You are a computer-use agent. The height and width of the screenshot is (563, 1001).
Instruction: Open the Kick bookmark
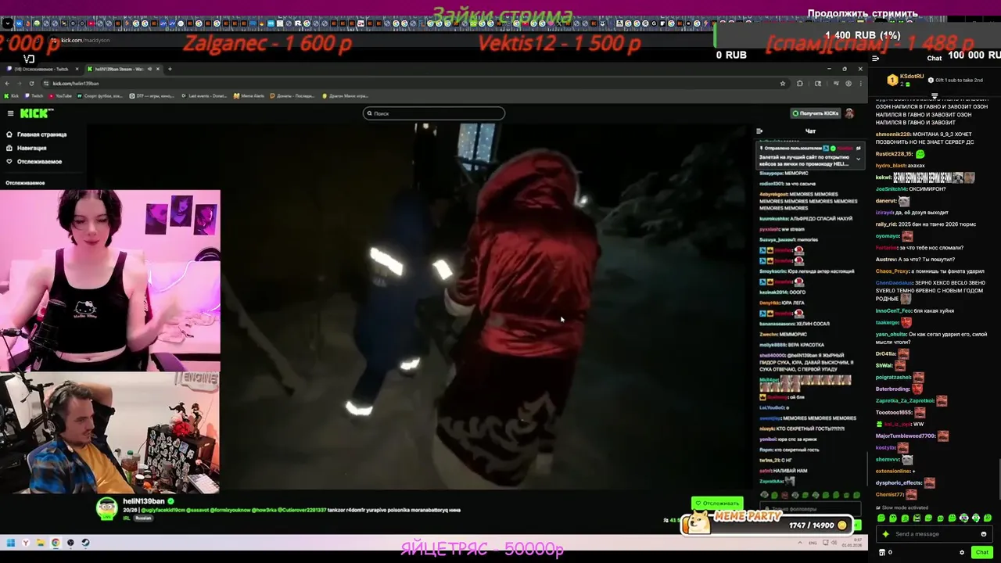[x=11, y=95]
